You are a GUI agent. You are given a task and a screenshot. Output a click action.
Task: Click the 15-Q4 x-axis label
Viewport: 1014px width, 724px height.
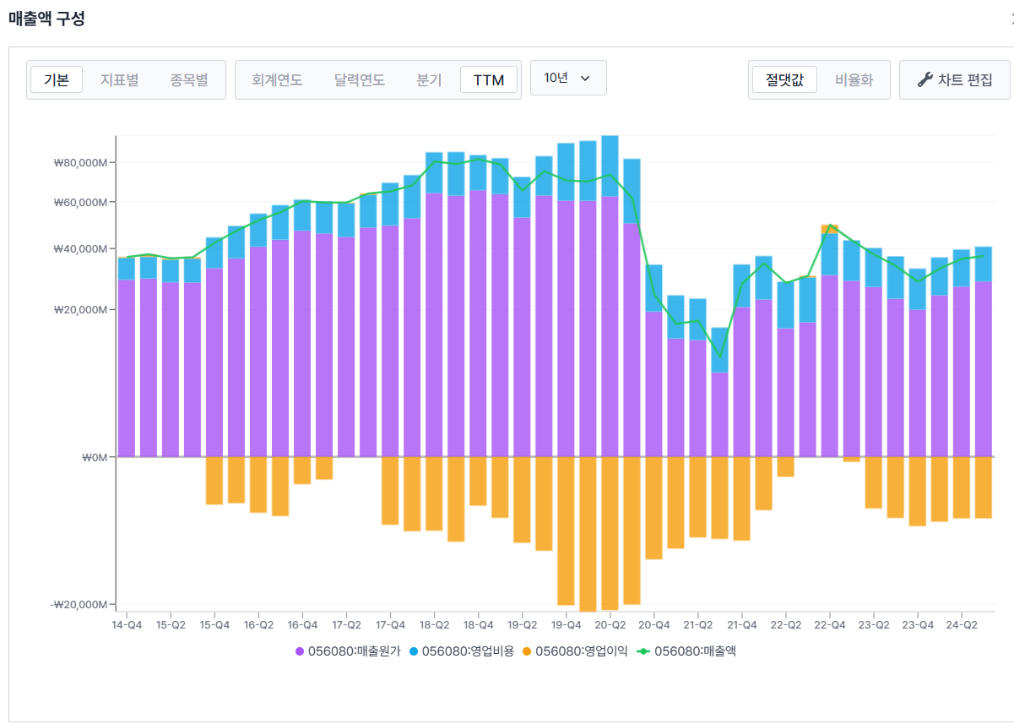tap(214, 625)
